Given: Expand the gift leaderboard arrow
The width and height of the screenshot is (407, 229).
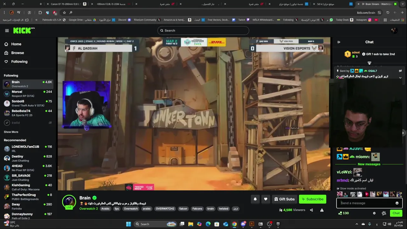Looking at the screenshot, I should [369, 63].
